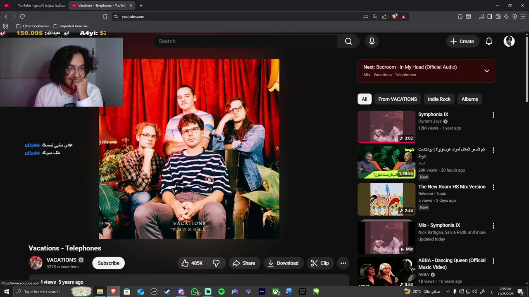This screenshot has height=297, width=529.
Task: Reload the page with the browser refresh icon
Action: pos(22,16)
